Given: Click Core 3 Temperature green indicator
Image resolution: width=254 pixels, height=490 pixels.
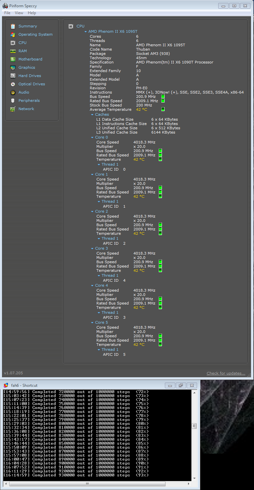Looking at the screenshot, I should coord(160,270).
